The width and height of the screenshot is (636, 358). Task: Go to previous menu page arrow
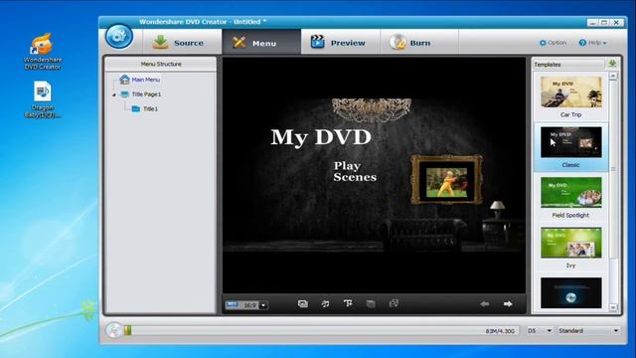[x=485, y=304]
